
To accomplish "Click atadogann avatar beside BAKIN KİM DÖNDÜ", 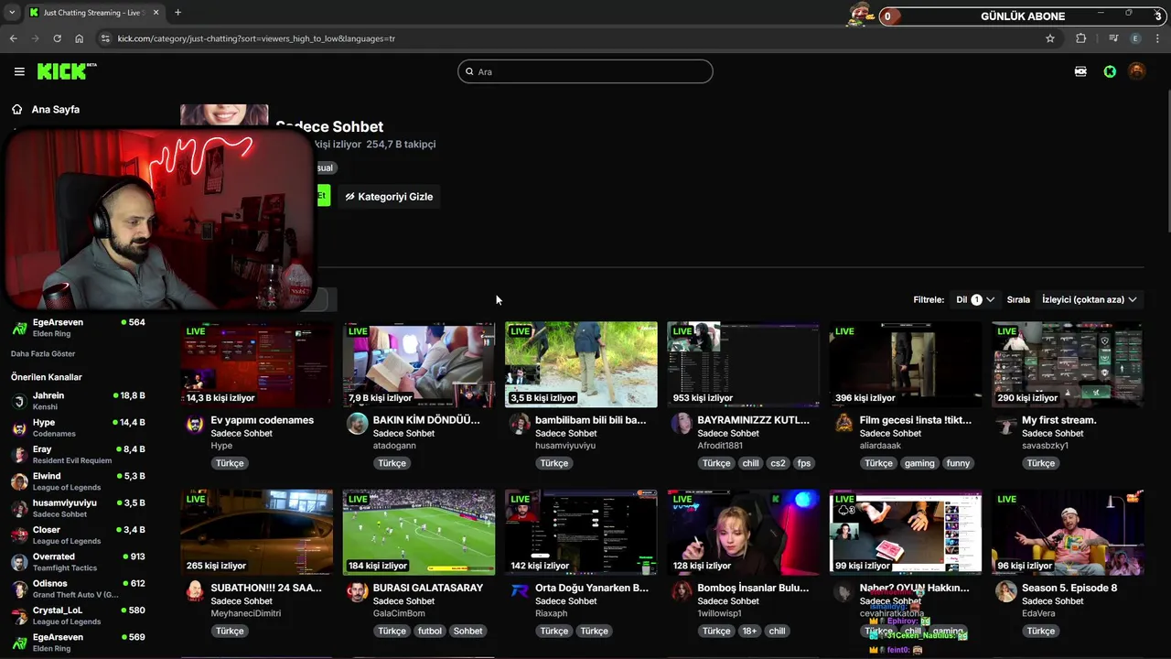I will point(357,424).
